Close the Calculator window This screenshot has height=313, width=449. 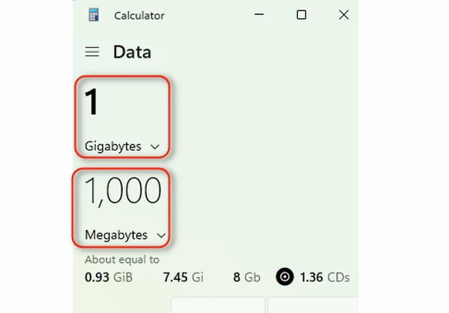pyautogui.click(x=343, y=15)
